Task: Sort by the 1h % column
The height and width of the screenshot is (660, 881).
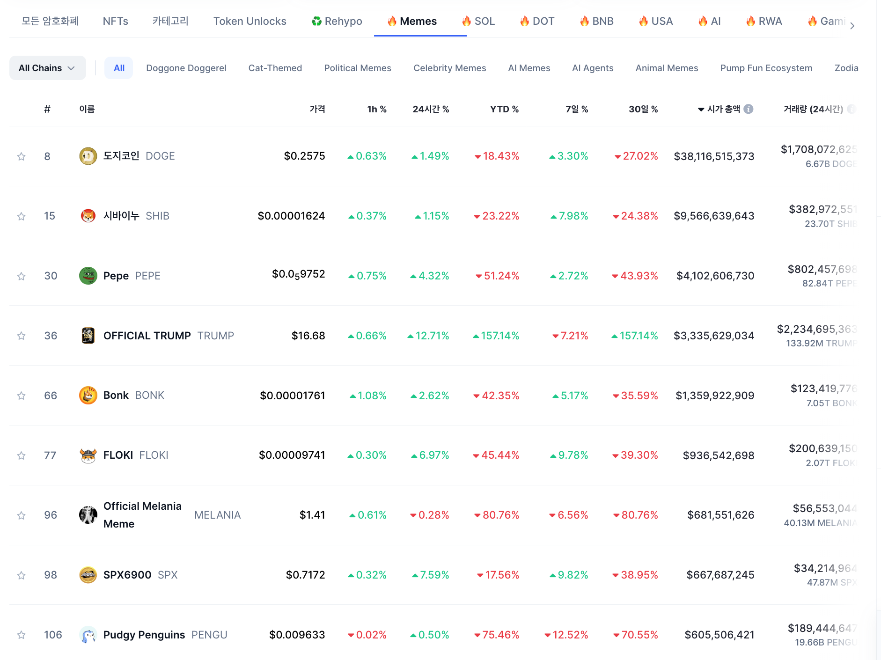Action: (377, 109)
